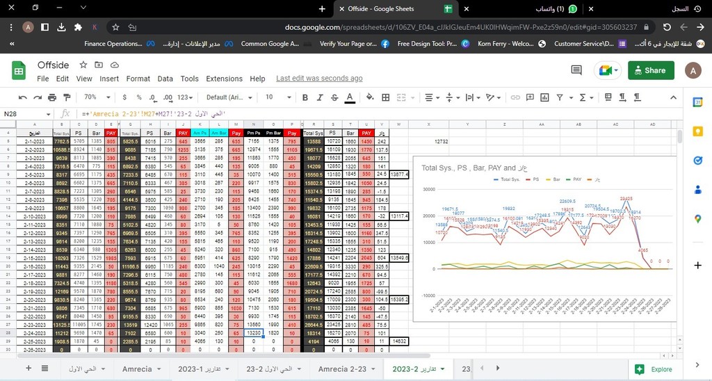Start a Google Meet call
The width and height of the screenshot is (712, 381).
tap(608, 70)
